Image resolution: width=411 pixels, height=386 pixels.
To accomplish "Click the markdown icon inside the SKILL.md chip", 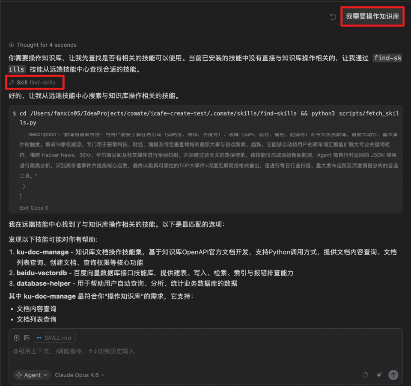I will pos(39,338).
